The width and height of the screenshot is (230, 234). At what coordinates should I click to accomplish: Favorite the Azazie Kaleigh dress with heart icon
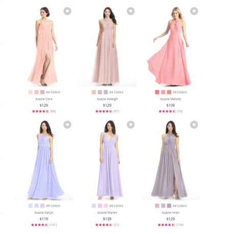131,11
